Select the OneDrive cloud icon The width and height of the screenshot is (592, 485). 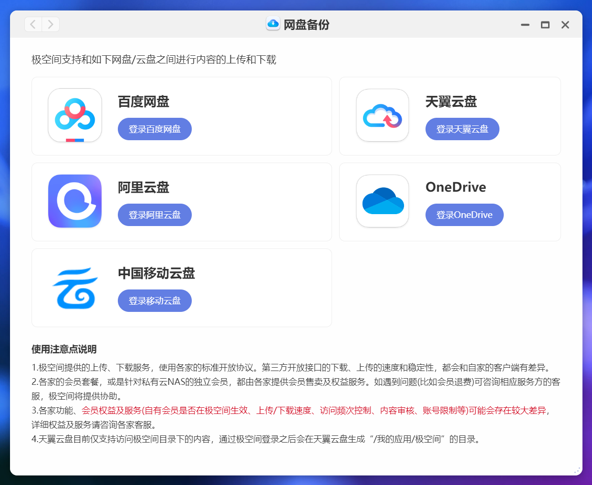(x=383, y=201)
